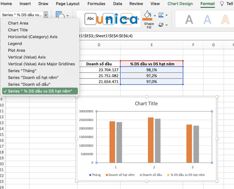Switch to the Chart Design tab
Viewport: 234px width, 189px height.
(x=180, y=4)
